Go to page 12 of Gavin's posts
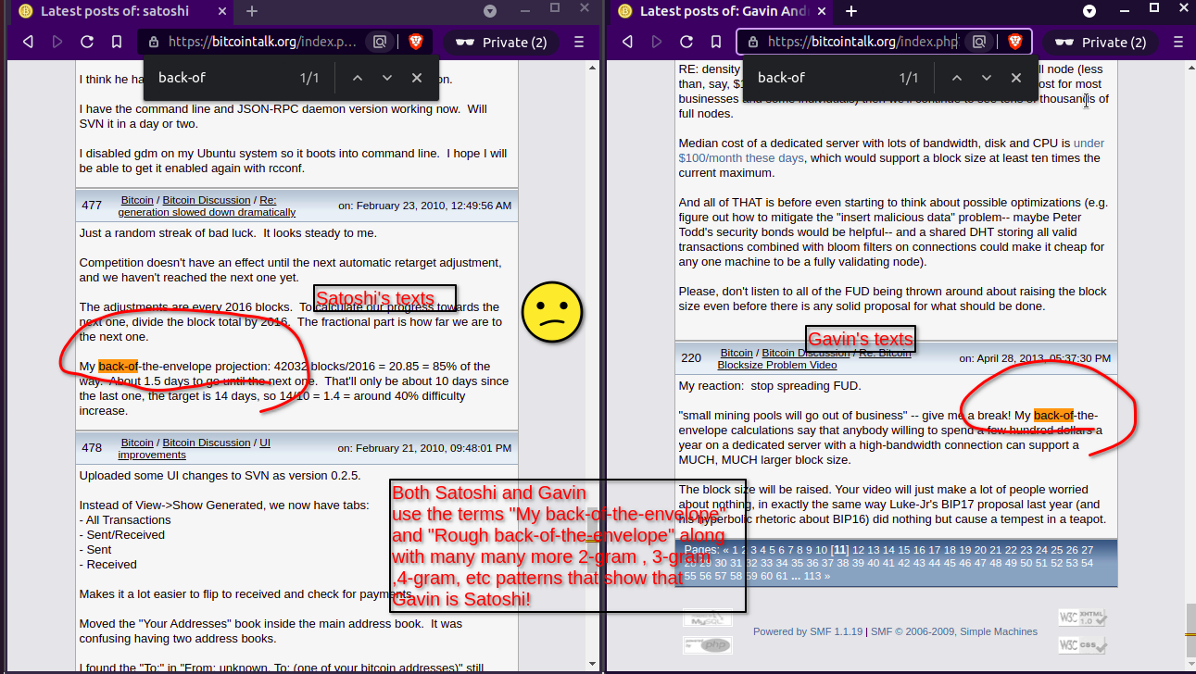 (x=859, y=549)
